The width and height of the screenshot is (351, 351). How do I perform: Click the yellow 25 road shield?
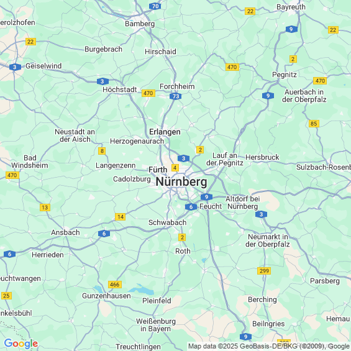[6, 296]
